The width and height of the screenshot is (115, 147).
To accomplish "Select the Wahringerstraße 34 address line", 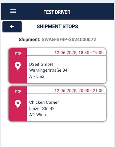I will pyautogui.click(x=48, y=70).
